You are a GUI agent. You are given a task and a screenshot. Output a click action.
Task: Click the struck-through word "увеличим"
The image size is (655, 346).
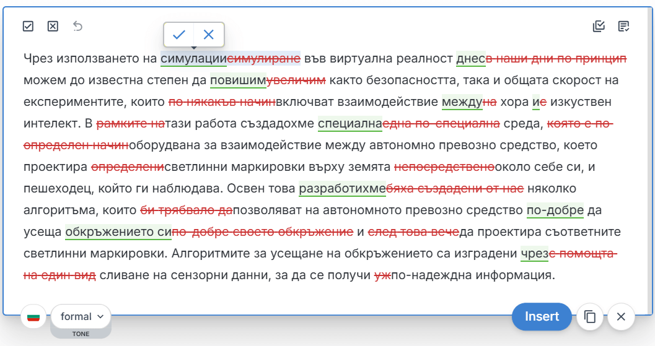pos(296,80)
